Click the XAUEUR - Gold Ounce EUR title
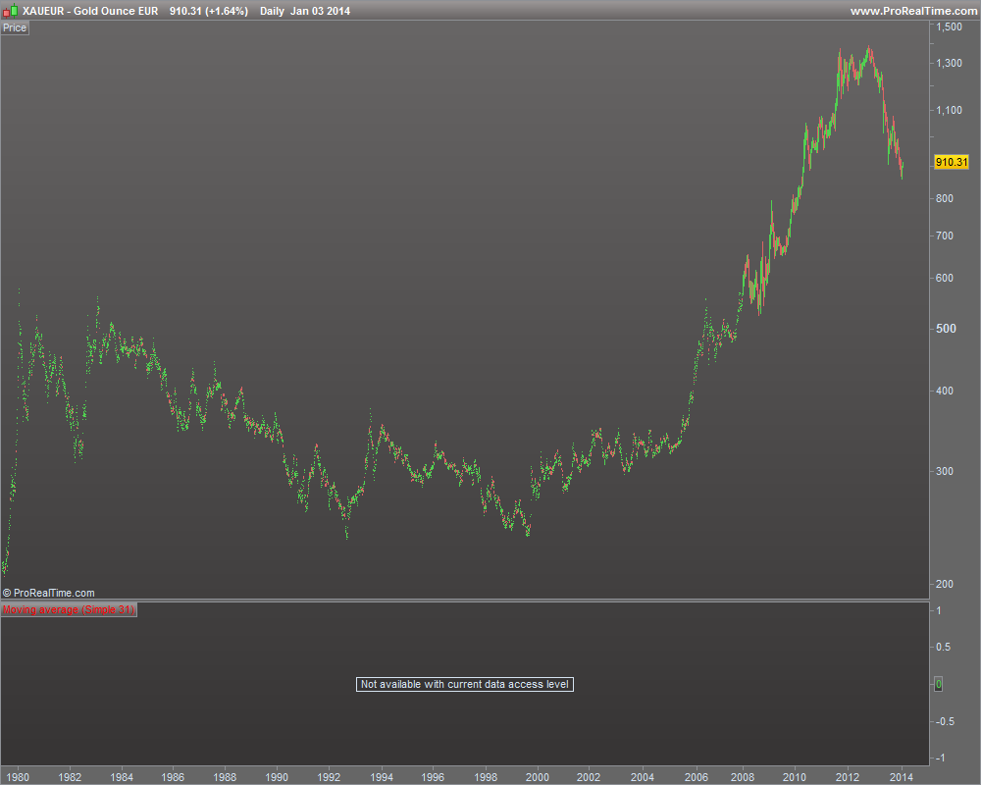The height and width of the screenshot is (785, 981). tap(90, 11)
